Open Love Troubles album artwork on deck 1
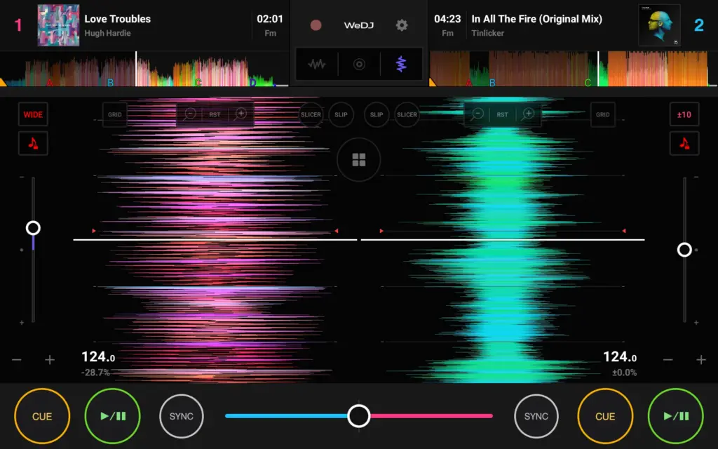This screenshot has height=449, width=718. click(58, 25)
